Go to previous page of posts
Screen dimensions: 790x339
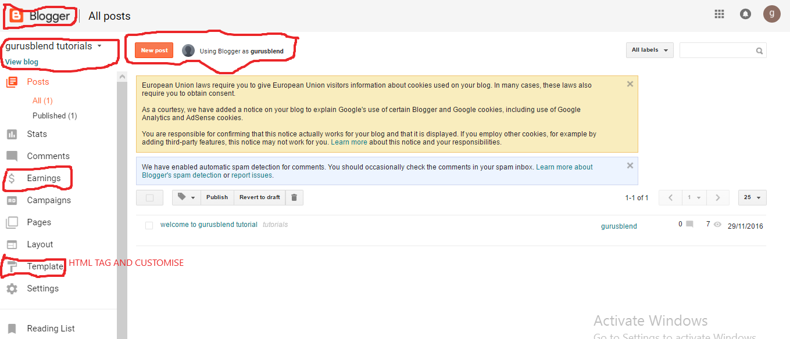[670, 197]
